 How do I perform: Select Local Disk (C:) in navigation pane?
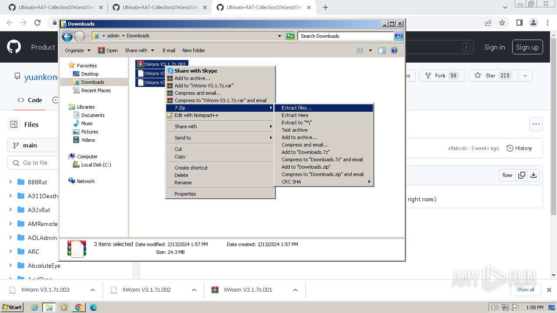click(96, 165)
